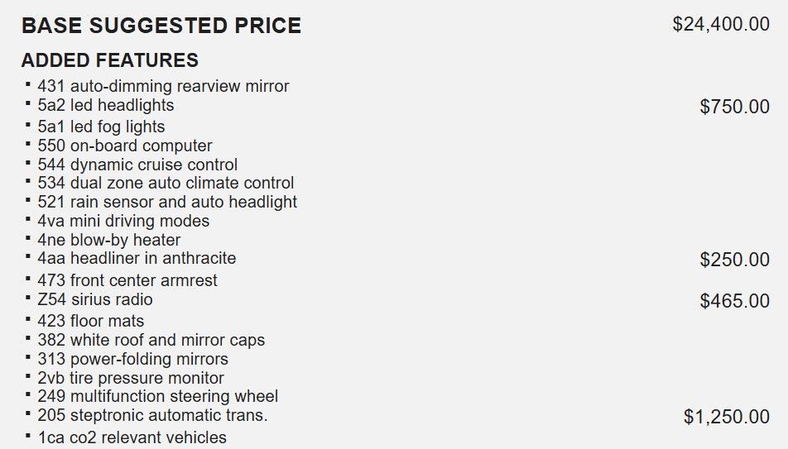Click the 4aa headliner in anthracite entry

click(x=137, y=259)
